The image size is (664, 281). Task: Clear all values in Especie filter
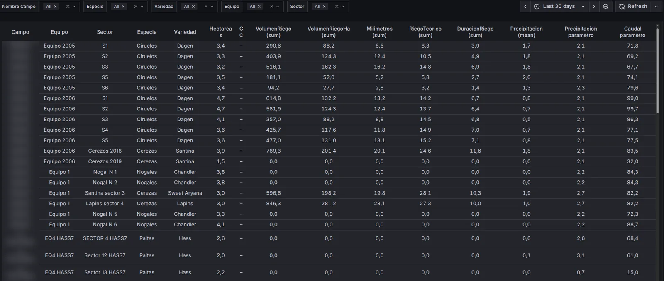pyautogui.click(x=136, y=7)
